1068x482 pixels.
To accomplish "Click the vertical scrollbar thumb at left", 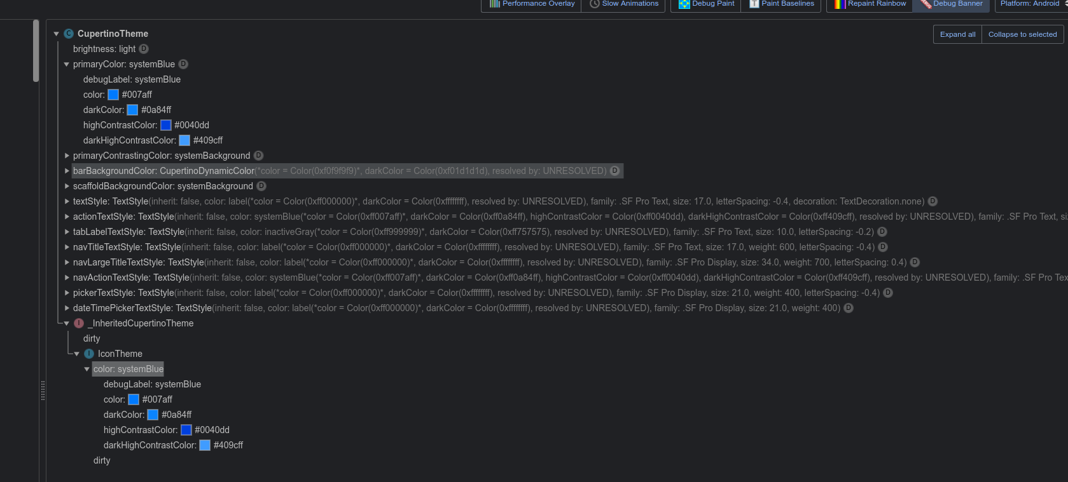I will point(36,51).
